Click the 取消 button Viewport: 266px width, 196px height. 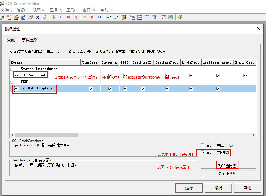click(x=218, y=188)
